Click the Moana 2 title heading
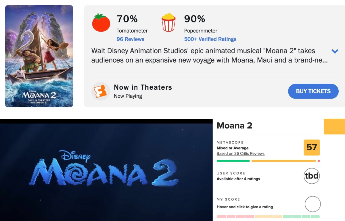Viewport: 345px width, 221px height. (x=234, y=126)
